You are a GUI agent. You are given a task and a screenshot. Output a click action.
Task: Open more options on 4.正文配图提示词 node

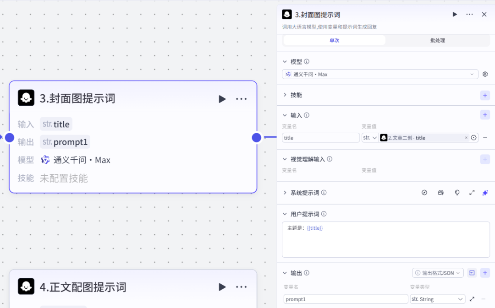(x=241, y=287)
